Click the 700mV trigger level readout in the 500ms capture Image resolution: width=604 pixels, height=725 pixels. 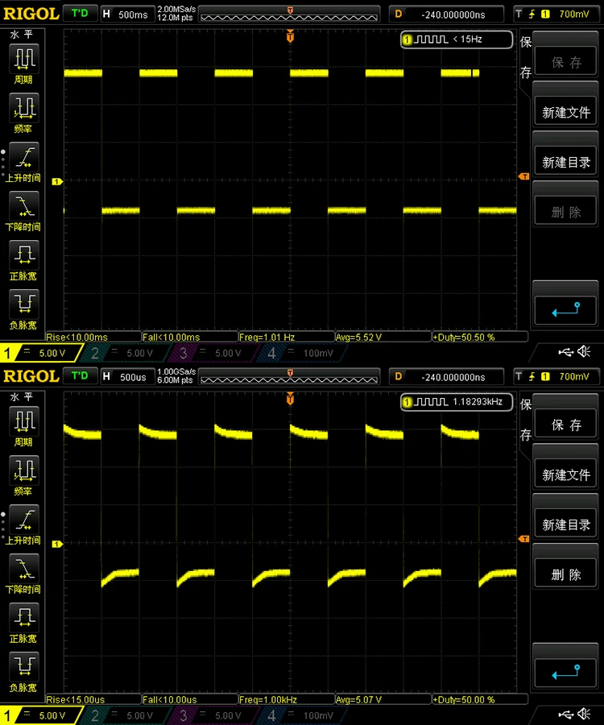pyautogui.click(x=574, y=14)
